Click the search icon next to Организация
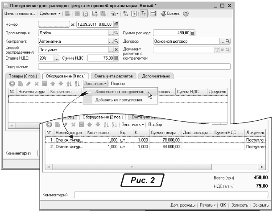This screenshot has width=273, height=212. coord(116,33)
